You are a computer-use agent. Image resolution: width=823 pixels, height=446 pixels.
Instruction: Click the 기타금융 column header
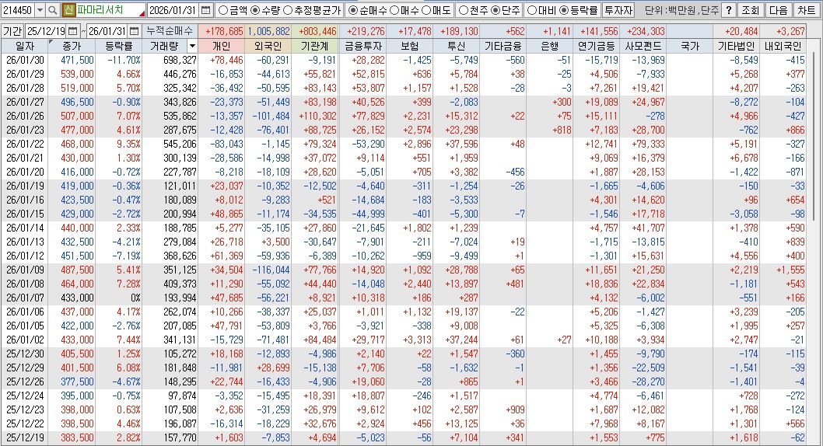click(x=503, y=46)
